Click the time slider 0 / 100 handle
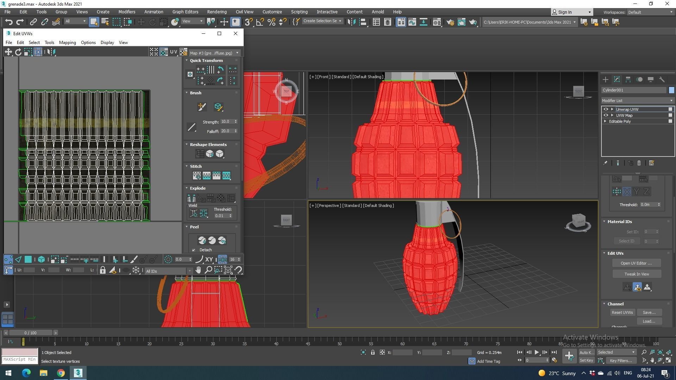 pyautogui.click(x=30, y=333)
